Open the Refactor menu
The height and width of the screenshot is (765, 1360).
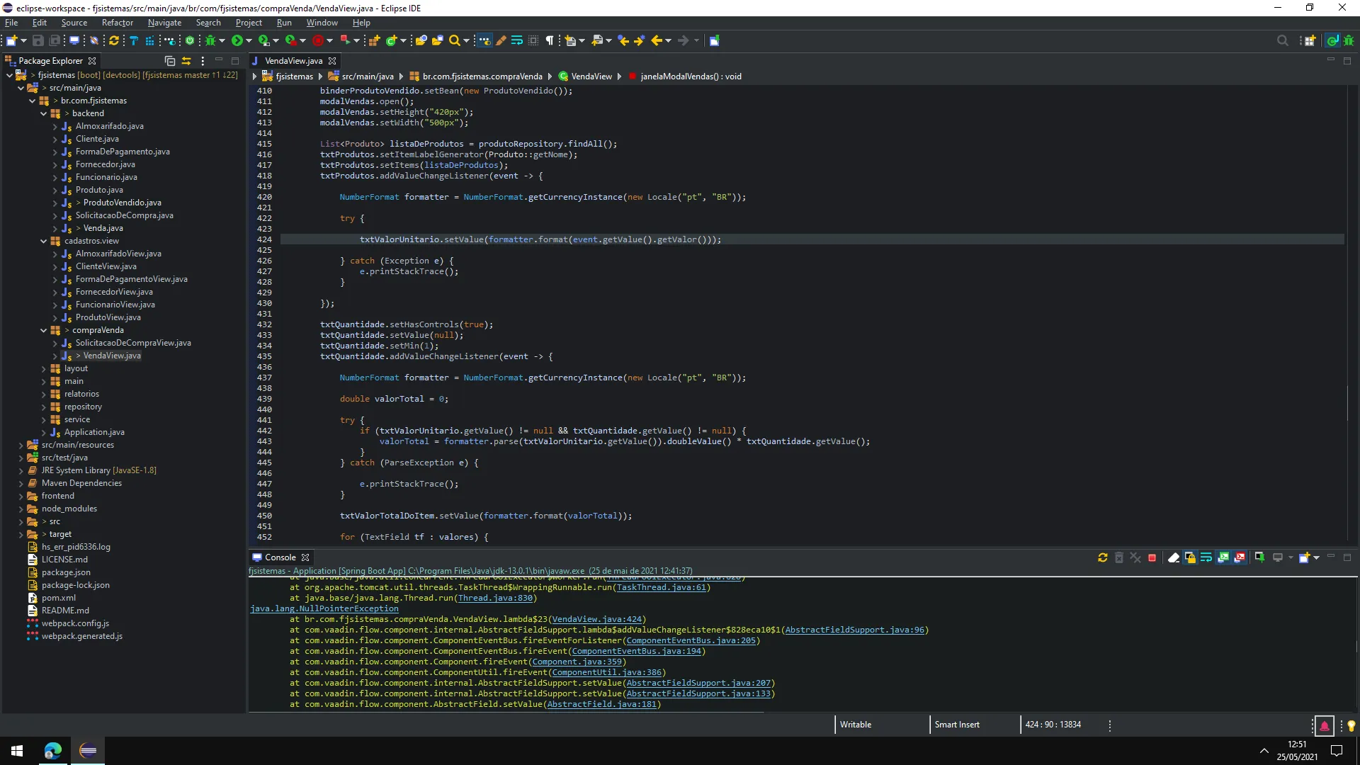(117, 23)
